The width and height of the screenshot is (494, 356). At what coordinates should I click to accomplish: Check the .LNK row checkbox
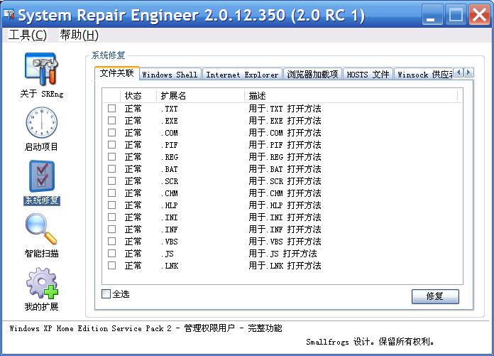pos(111,266)
